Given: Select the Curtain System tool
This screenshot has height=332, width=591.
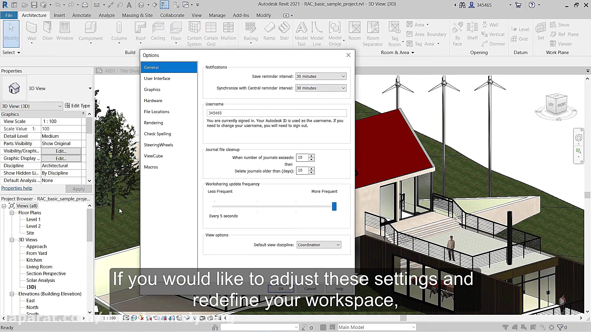Looking at the screenshot, I should (x=194, y=34).
